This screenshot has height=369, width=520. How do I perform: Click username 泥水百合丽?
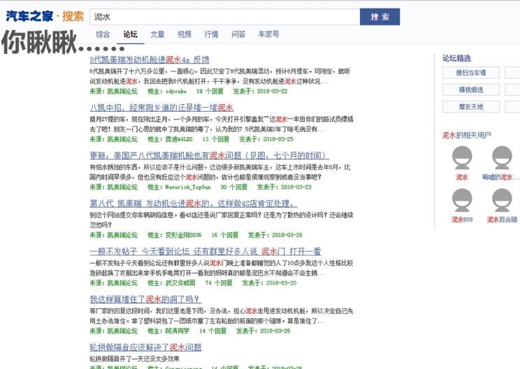pyautogui.click(x=502, y=219)
